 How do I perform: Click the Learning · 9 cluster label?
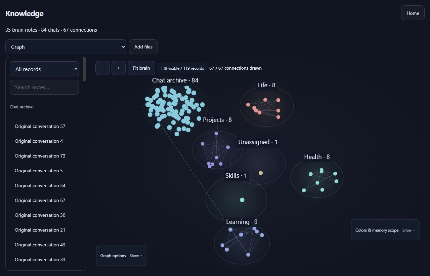pos(242,222)
